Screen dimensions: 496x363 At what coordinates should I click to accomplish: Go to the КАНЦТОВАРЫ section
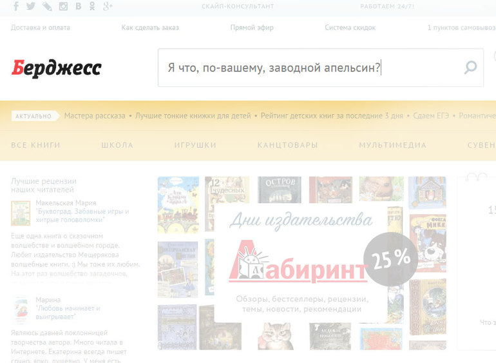point(287,145)
